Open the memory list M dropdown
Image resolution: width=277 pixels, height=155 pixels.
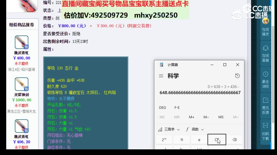[x=236, y=117]
